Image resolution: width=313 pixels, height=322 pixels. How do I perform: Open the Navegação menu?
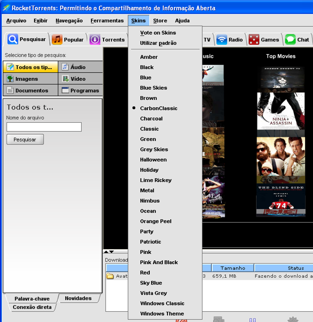(69, 21)
